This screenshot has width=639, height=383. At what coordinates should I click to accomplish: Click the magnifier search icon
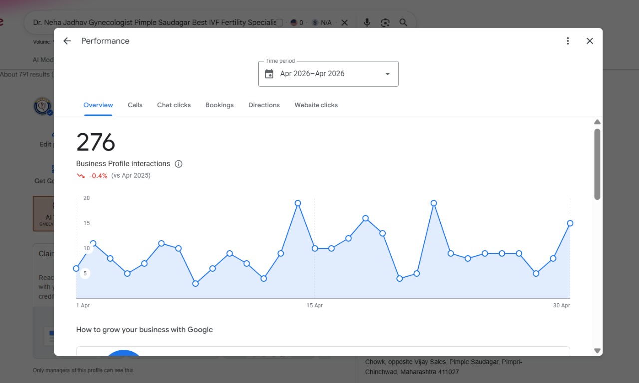pyautogui.click(x=403, y=23)
